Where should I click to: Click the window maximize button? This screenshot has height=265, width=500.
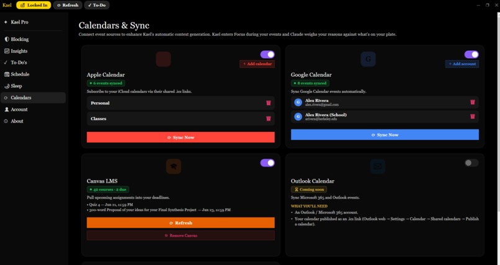pyautogui.click(x=487, y=5)
